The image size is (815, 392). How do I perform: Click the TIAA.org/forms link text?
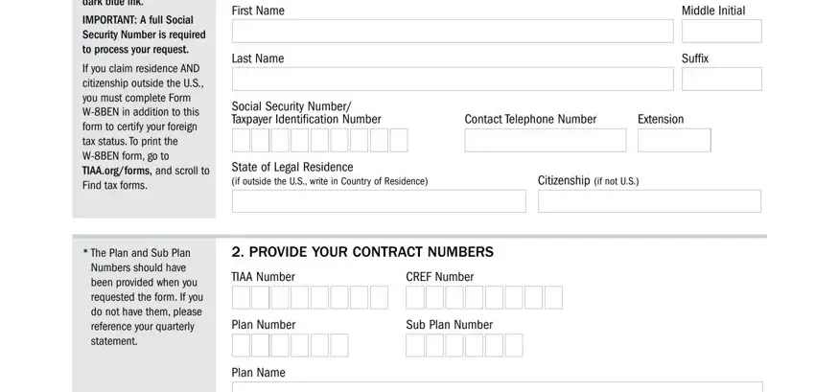(117, 171)
